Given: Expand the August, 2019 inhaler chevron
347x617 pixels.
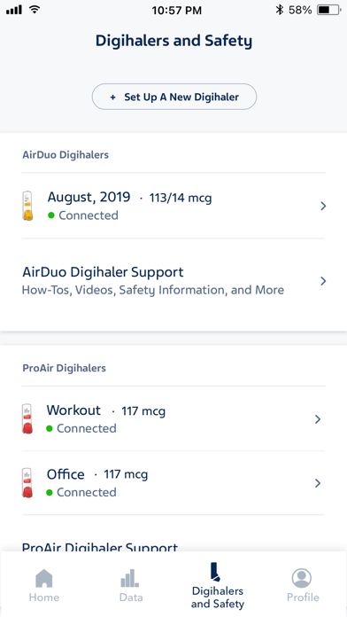Looking at the screenshot, I should (323, 206).
